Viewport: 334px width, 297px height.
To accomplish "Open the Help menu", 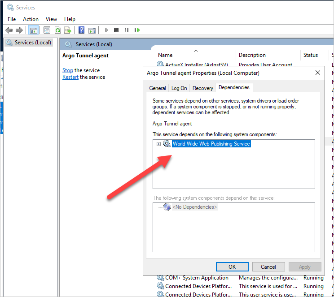I will click(70, 19).
